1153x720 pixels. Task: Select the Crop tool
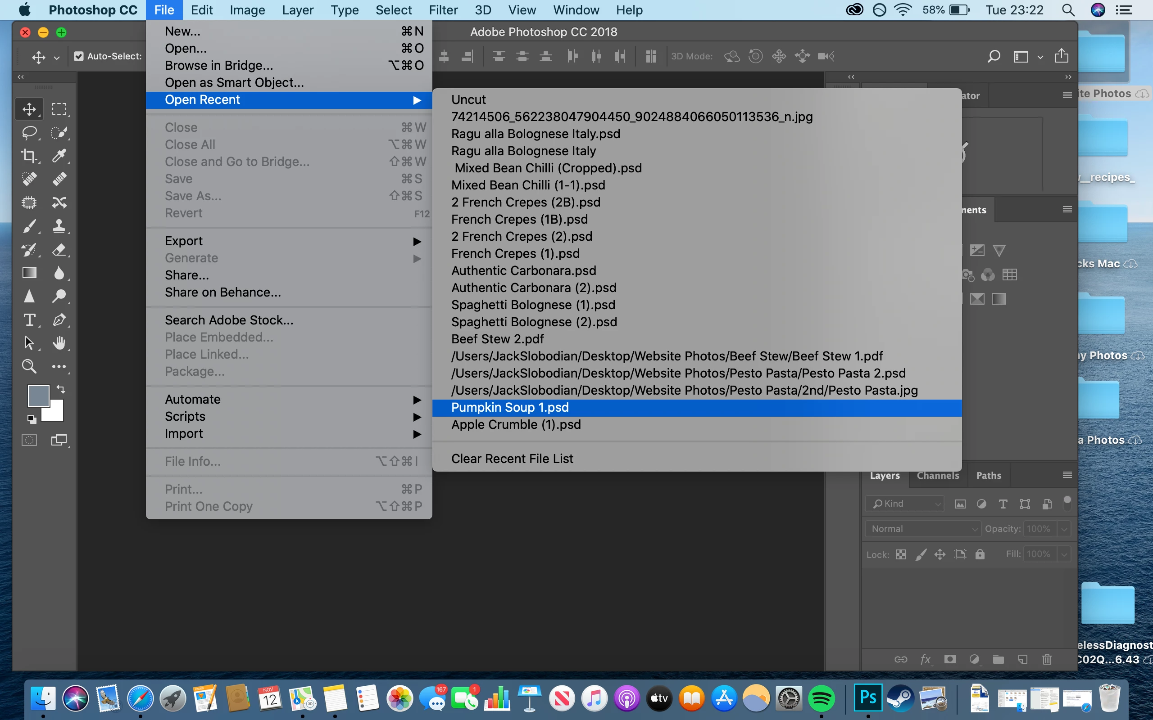tap(30, 156)
